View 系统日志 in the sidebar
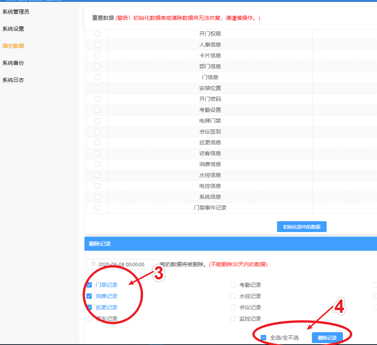377x345 pixels. point(13,80)
